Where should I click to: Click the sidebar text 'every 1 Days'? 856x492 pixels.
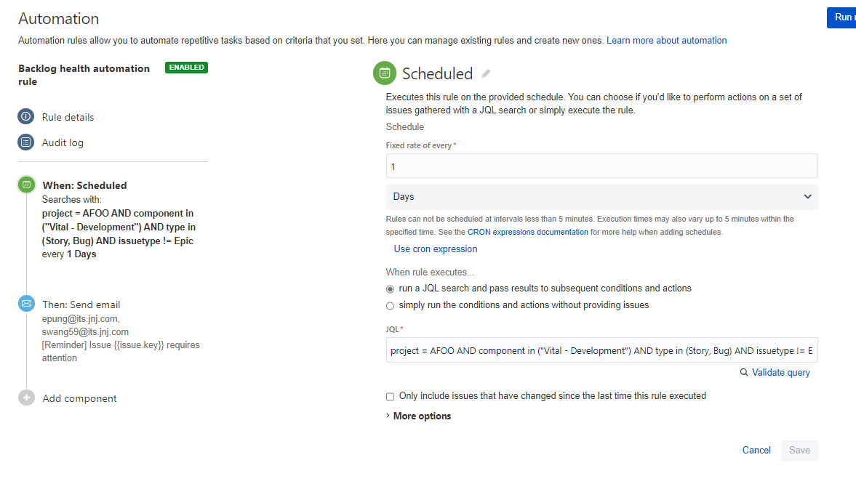69,254
